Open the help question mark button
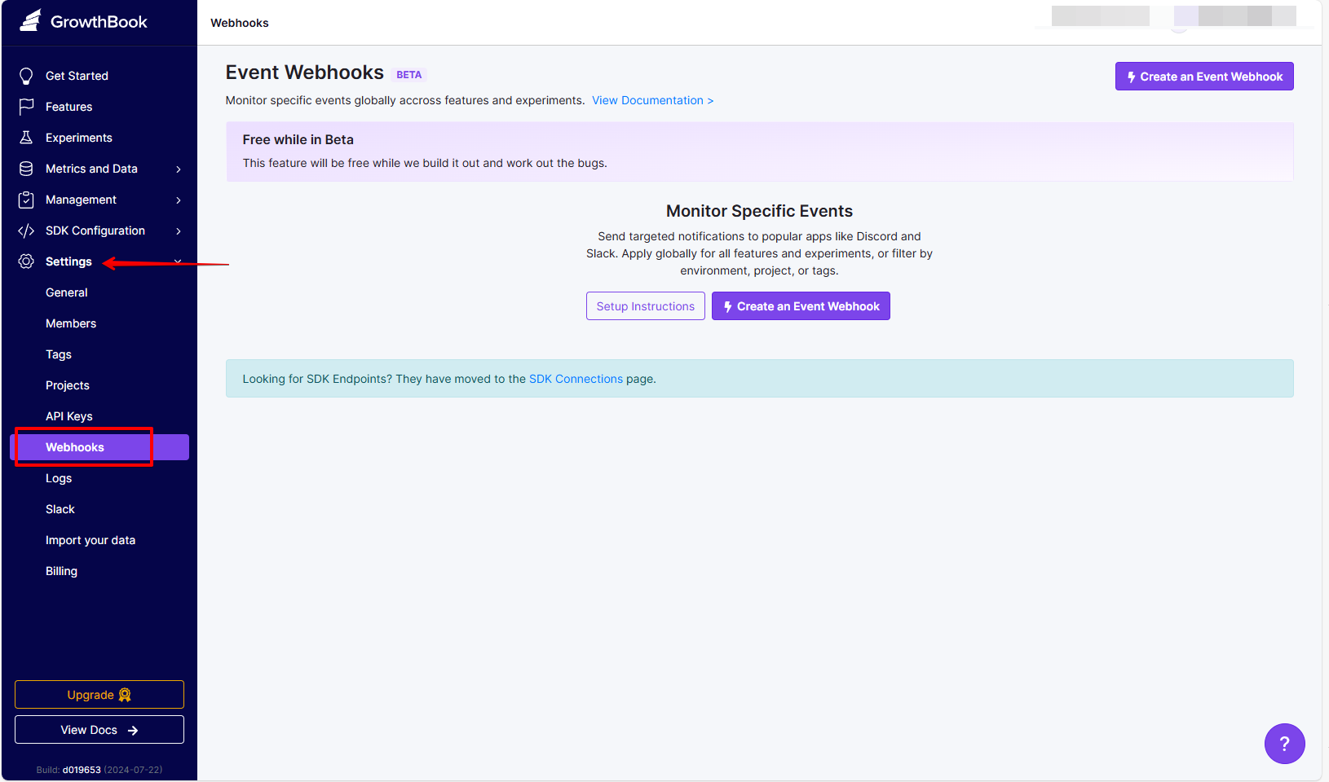1329x782 pixels. tap(1284, 744)
